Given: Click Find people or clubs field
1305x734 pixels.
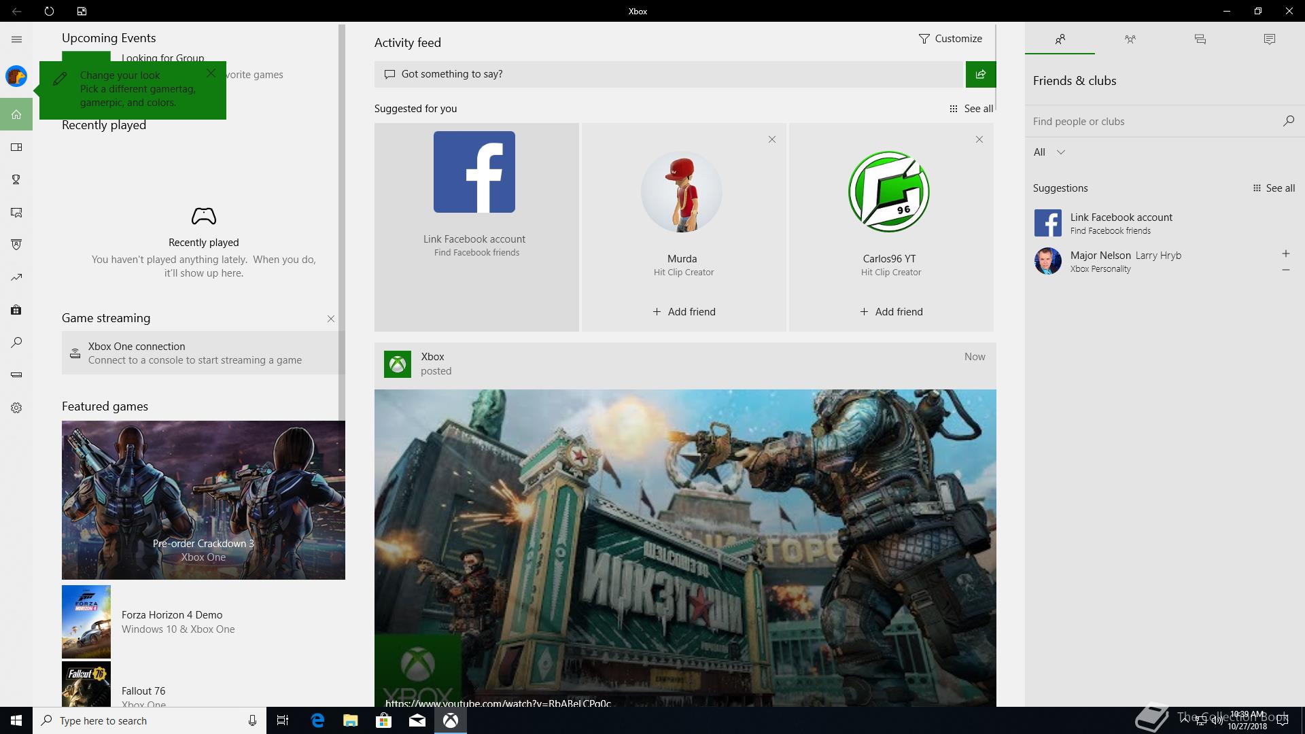Looking at the screenshot, I should pos(1155,122).
